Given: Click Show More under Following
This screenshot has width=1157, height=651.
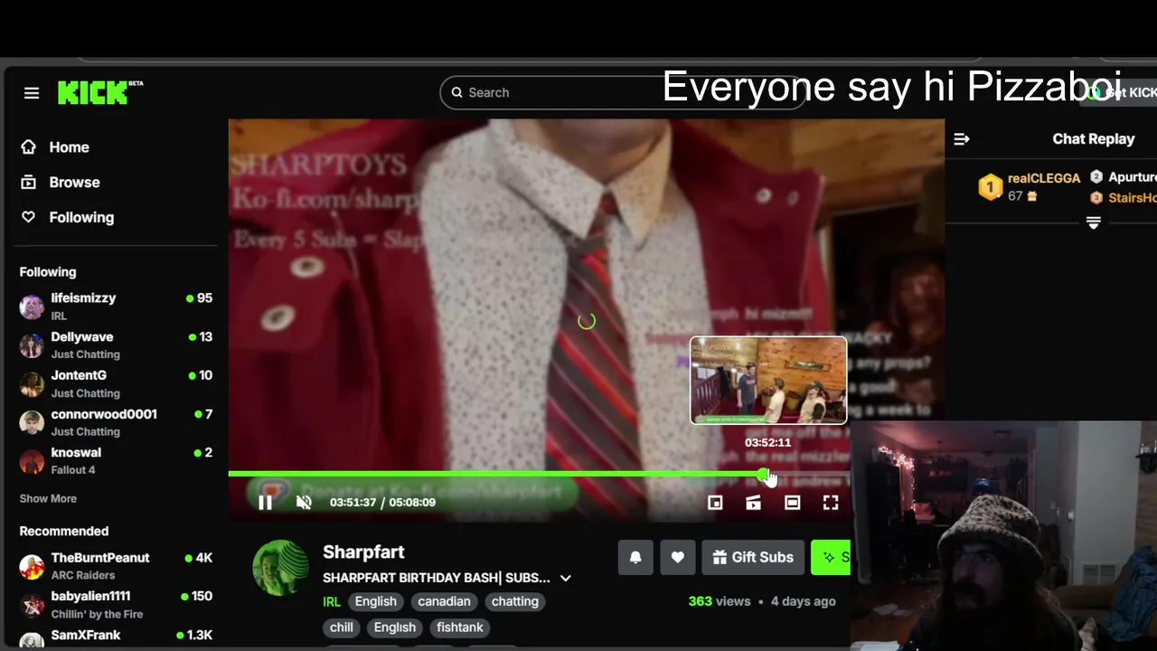Looking at the screenshot, I should 48,498.
